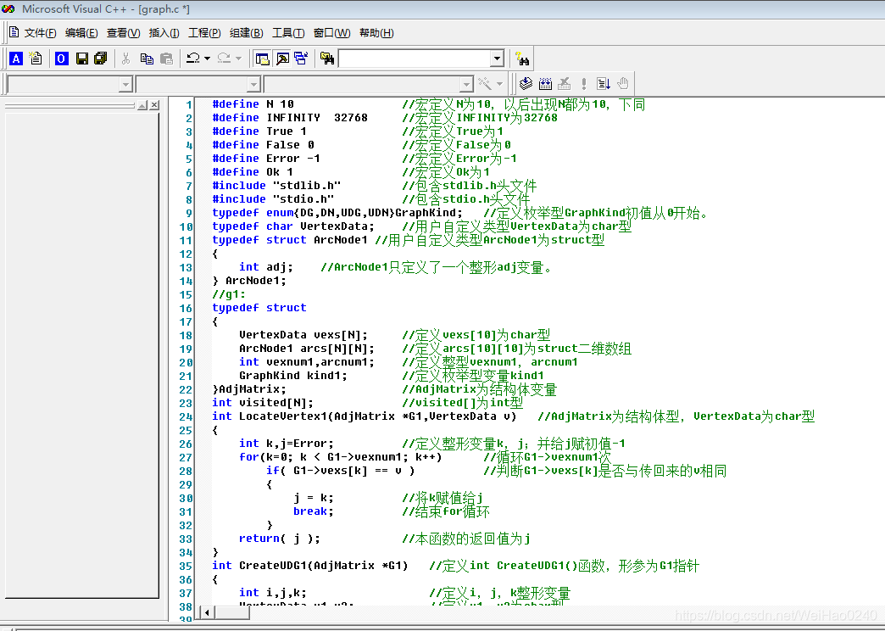The width and height of the screenshot is (885, 631).
Task: Open the 编辑(E) menu
Action: 81,33
